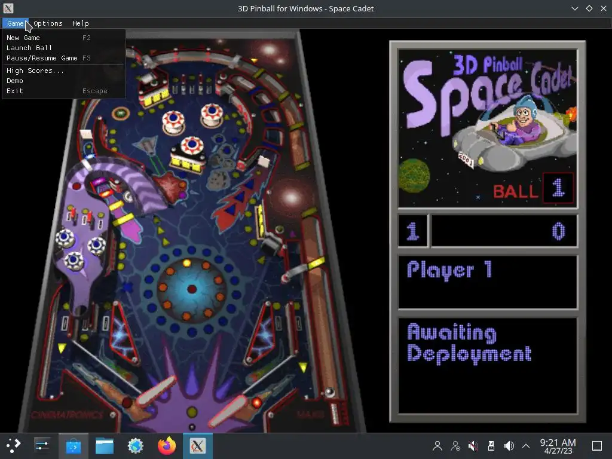Start a New Game from the menu

pyautogui.click(x=63, y=38)
